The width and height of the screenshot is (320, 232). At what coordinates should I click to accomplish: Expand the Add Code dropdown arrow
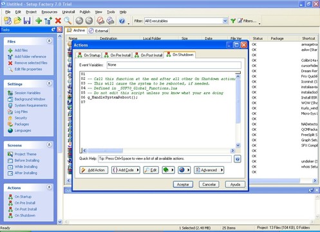[138, 170]
